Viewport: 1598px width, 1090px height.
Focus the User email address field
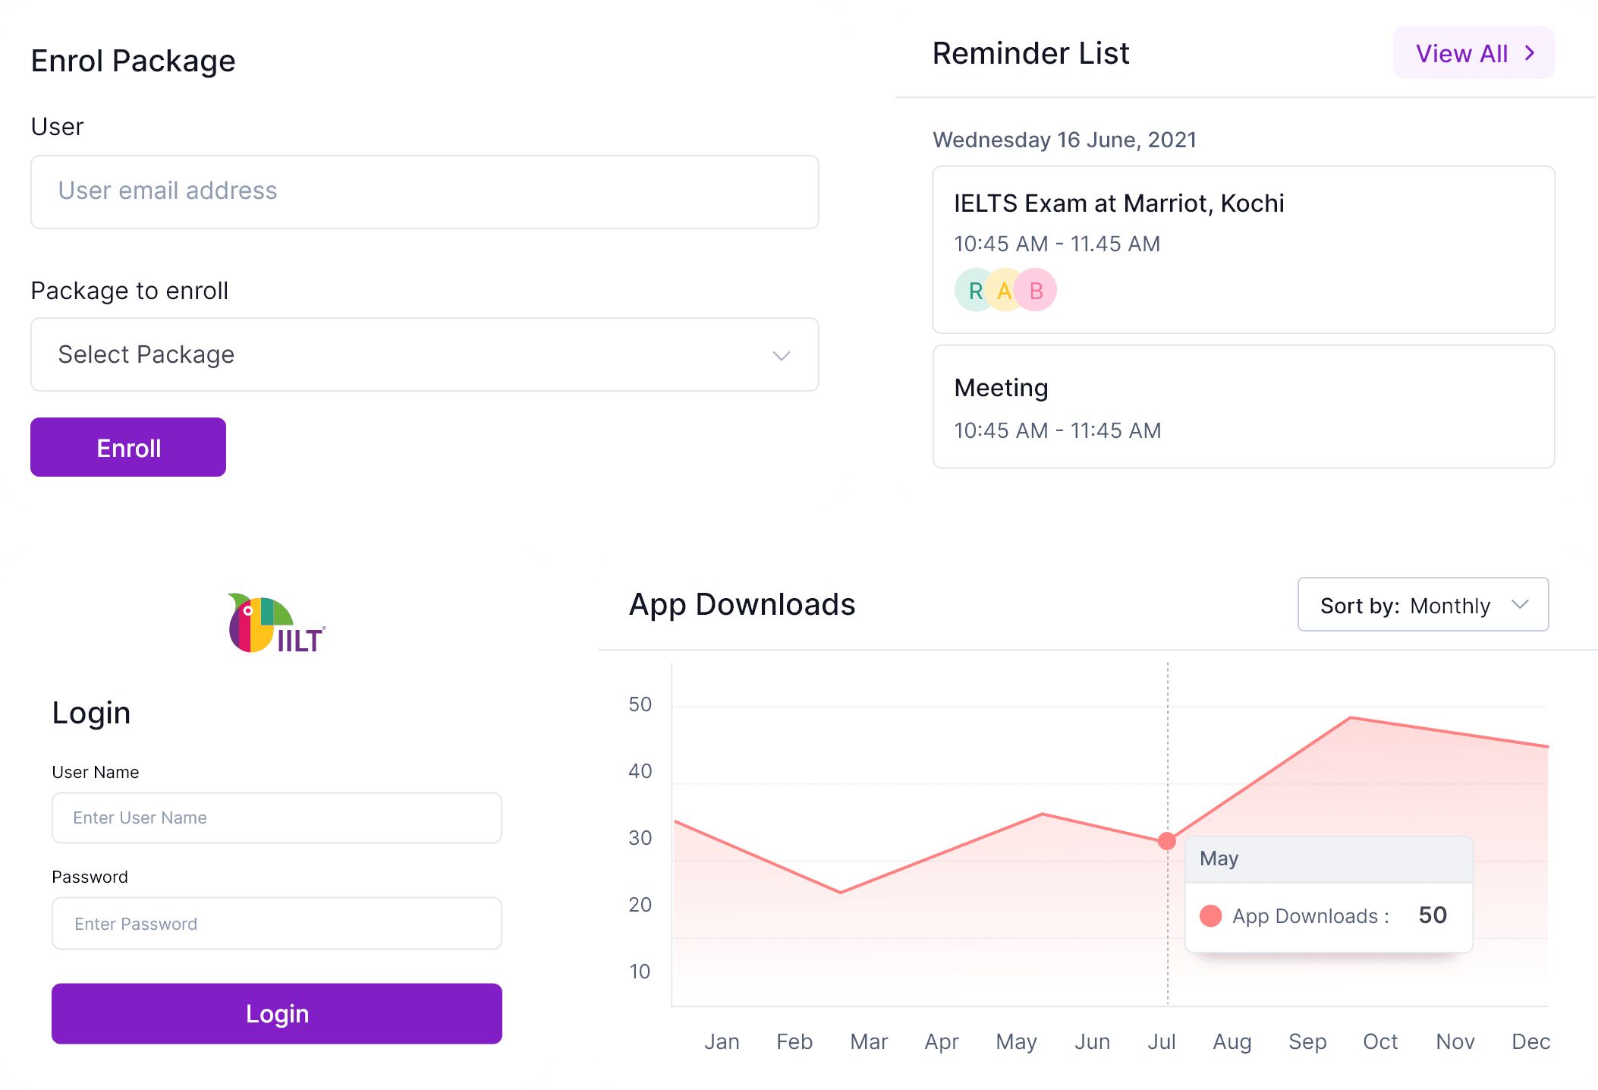click(424, 191)
